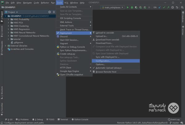Open the Commit tool window sidebar
The width and height of the screenshot is (185, 125).
point(2,31)
